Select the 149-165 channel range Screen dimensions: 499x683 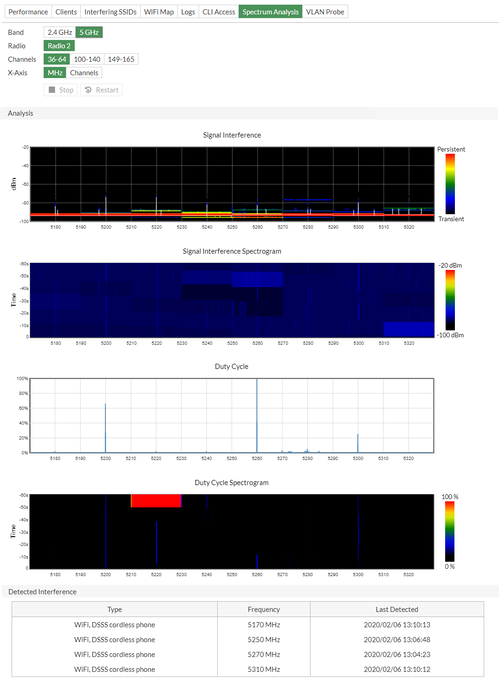[x=121, y=59]
